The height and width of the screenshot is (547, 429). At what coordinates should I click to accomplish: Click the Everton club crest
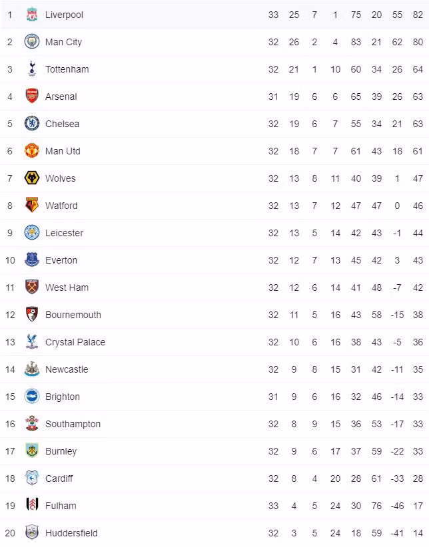tap(31, 260)
